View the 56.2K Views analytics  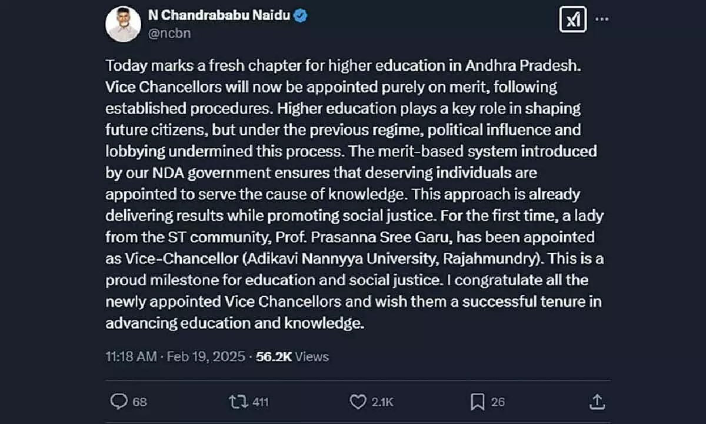click(292, 356)
